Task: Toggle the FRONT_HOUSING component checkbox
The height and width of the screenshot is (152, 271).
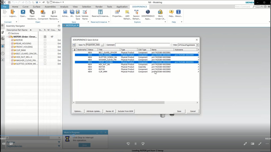Action: tap(12, 47)
